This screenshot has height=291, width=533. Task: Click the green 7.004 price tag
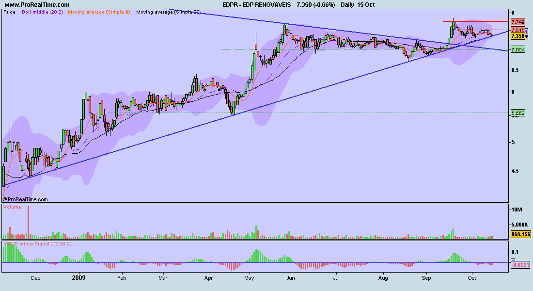point(518,49)
